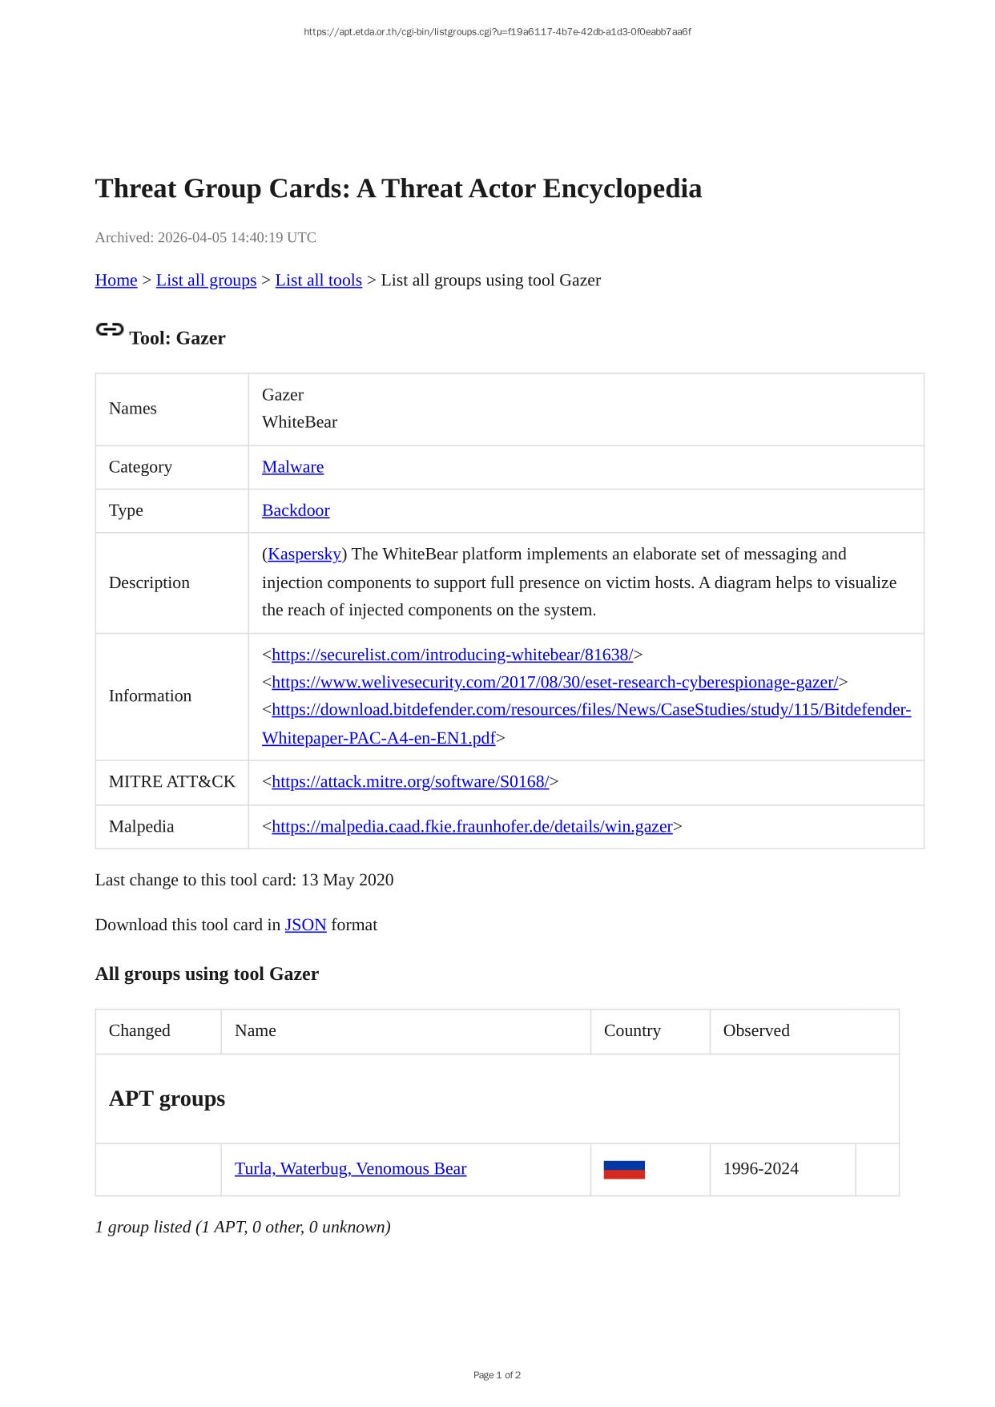
Task: Click the Changed column header
Action: pyautogui.click(x=139, y=1031)
